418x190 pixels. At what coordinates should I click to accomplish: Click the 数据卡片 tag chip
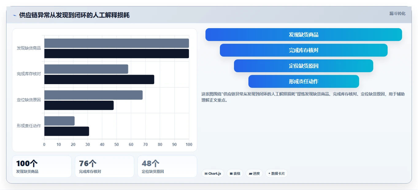point(277,173)
